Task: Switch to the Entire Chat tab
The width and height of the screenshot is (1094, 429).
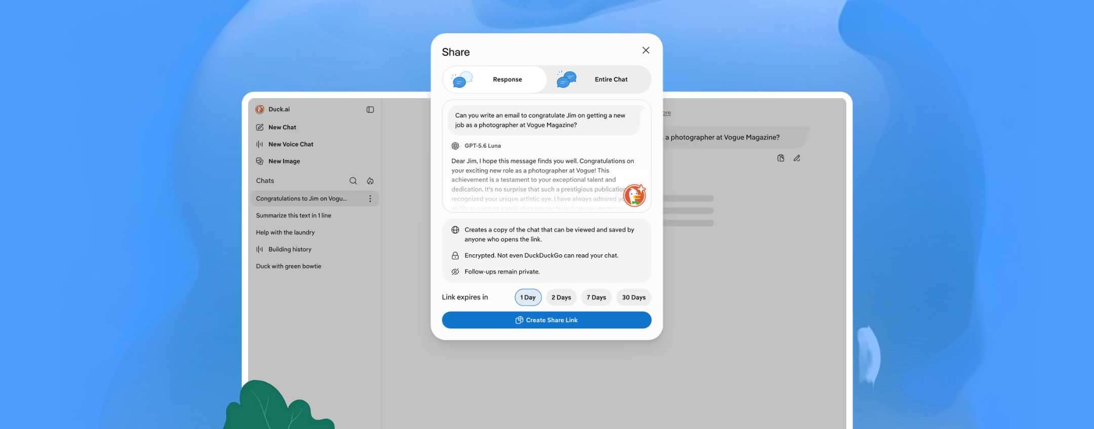Action: (599, 79)
